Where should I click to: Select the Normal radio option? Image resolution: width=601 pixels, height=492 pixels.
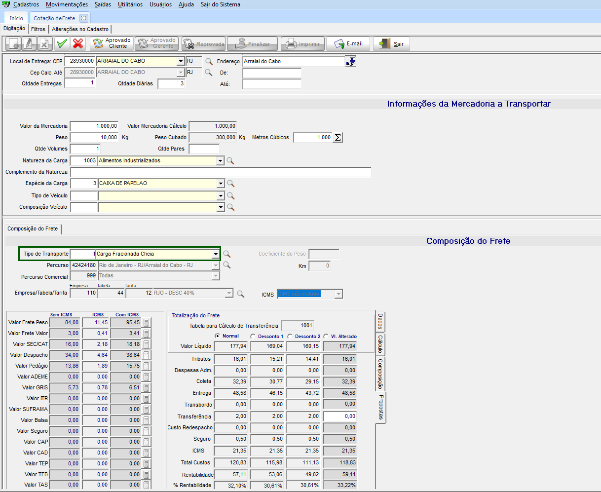pos(218,336)
